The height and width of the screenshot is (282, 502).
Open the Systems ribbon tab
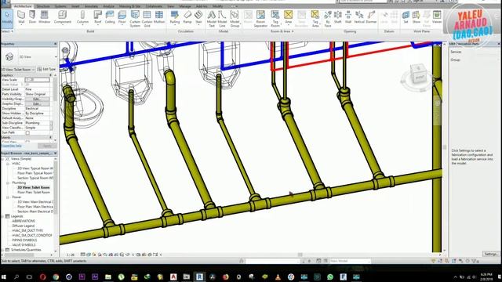pyautogui.click(x=60, y=6)
